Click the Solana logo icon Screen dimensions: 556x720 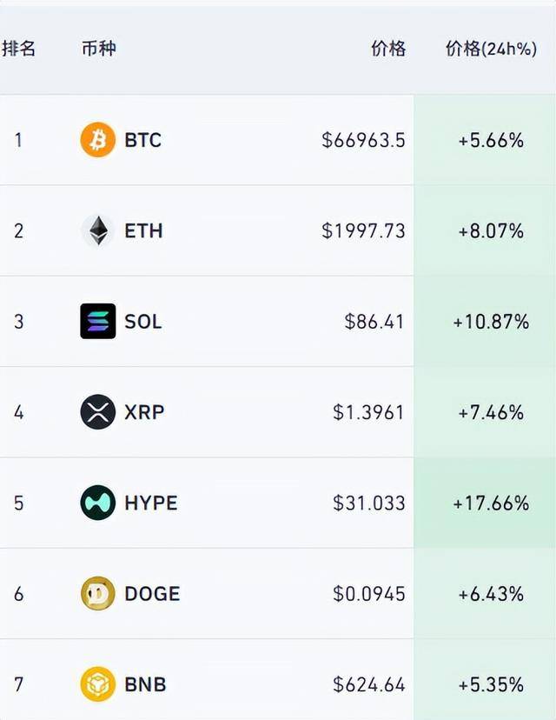[x=98, y=322]
